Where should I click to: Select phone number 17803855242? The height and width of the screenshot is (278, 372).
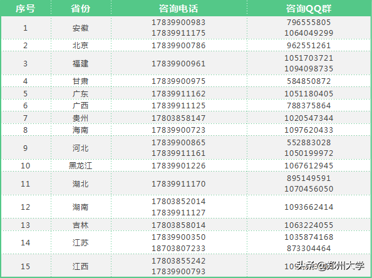tap(178, 260)
